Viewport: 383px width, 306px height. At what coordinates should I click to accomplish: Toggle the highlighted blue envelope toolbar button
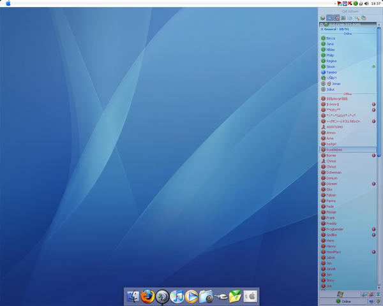pos(330,18)
